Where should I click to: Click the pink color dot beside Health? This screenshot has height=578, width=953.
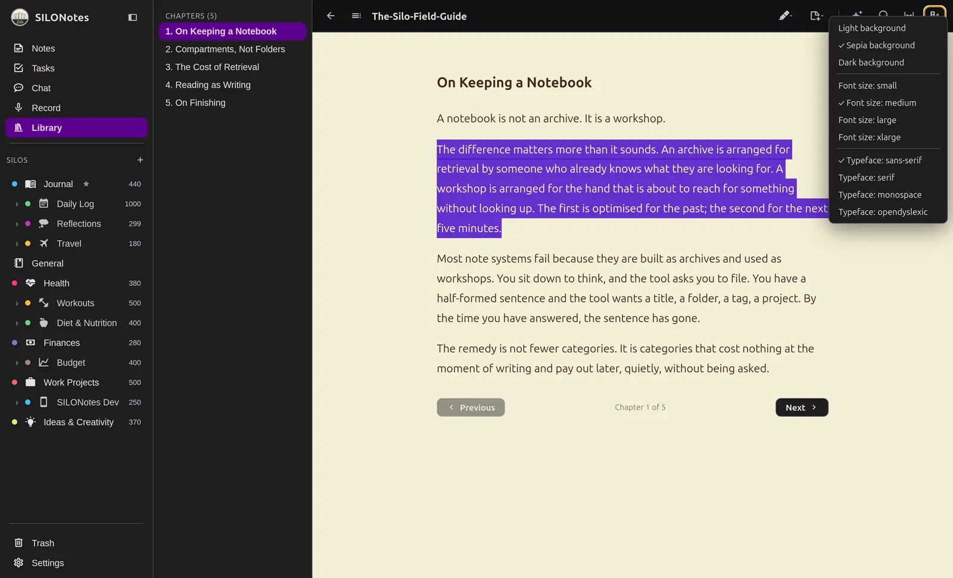[x=14, y=283]
